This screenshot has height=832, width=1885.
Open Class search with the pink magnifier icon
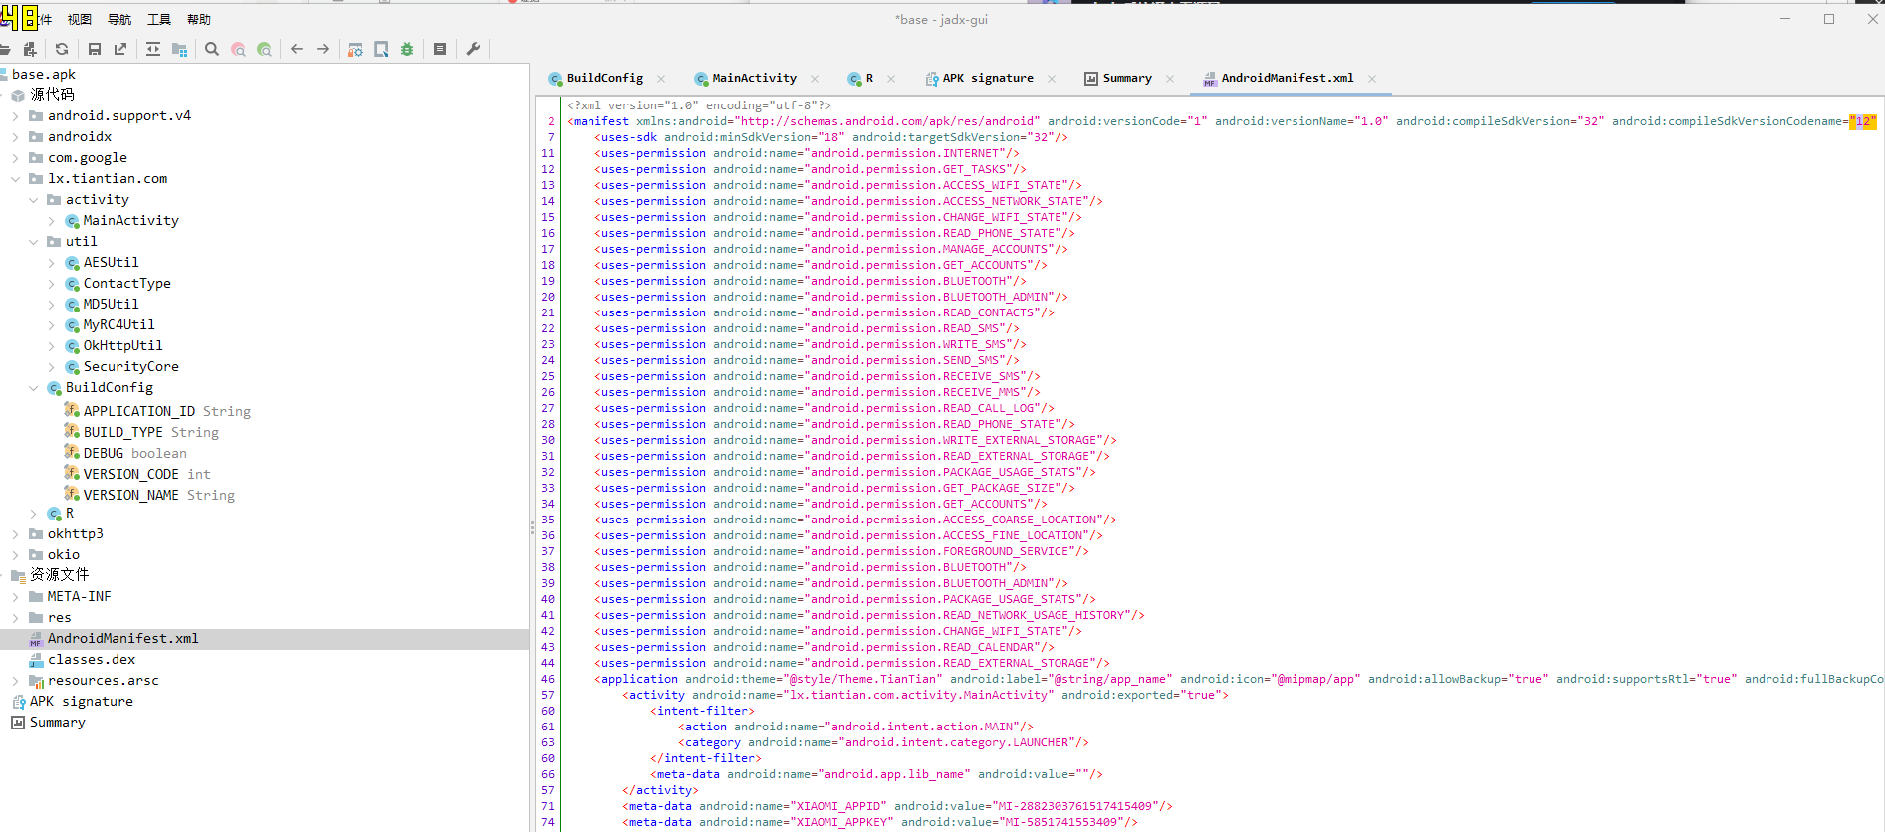[238, 49]
